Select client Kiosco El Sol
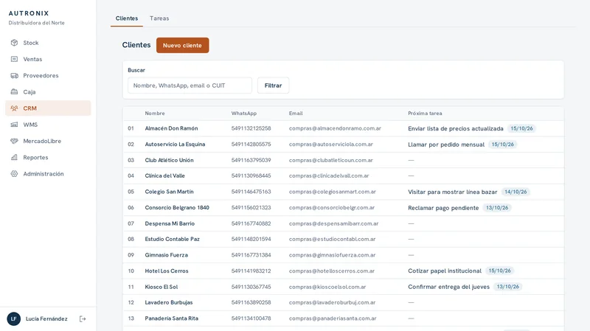 (162, 287)
